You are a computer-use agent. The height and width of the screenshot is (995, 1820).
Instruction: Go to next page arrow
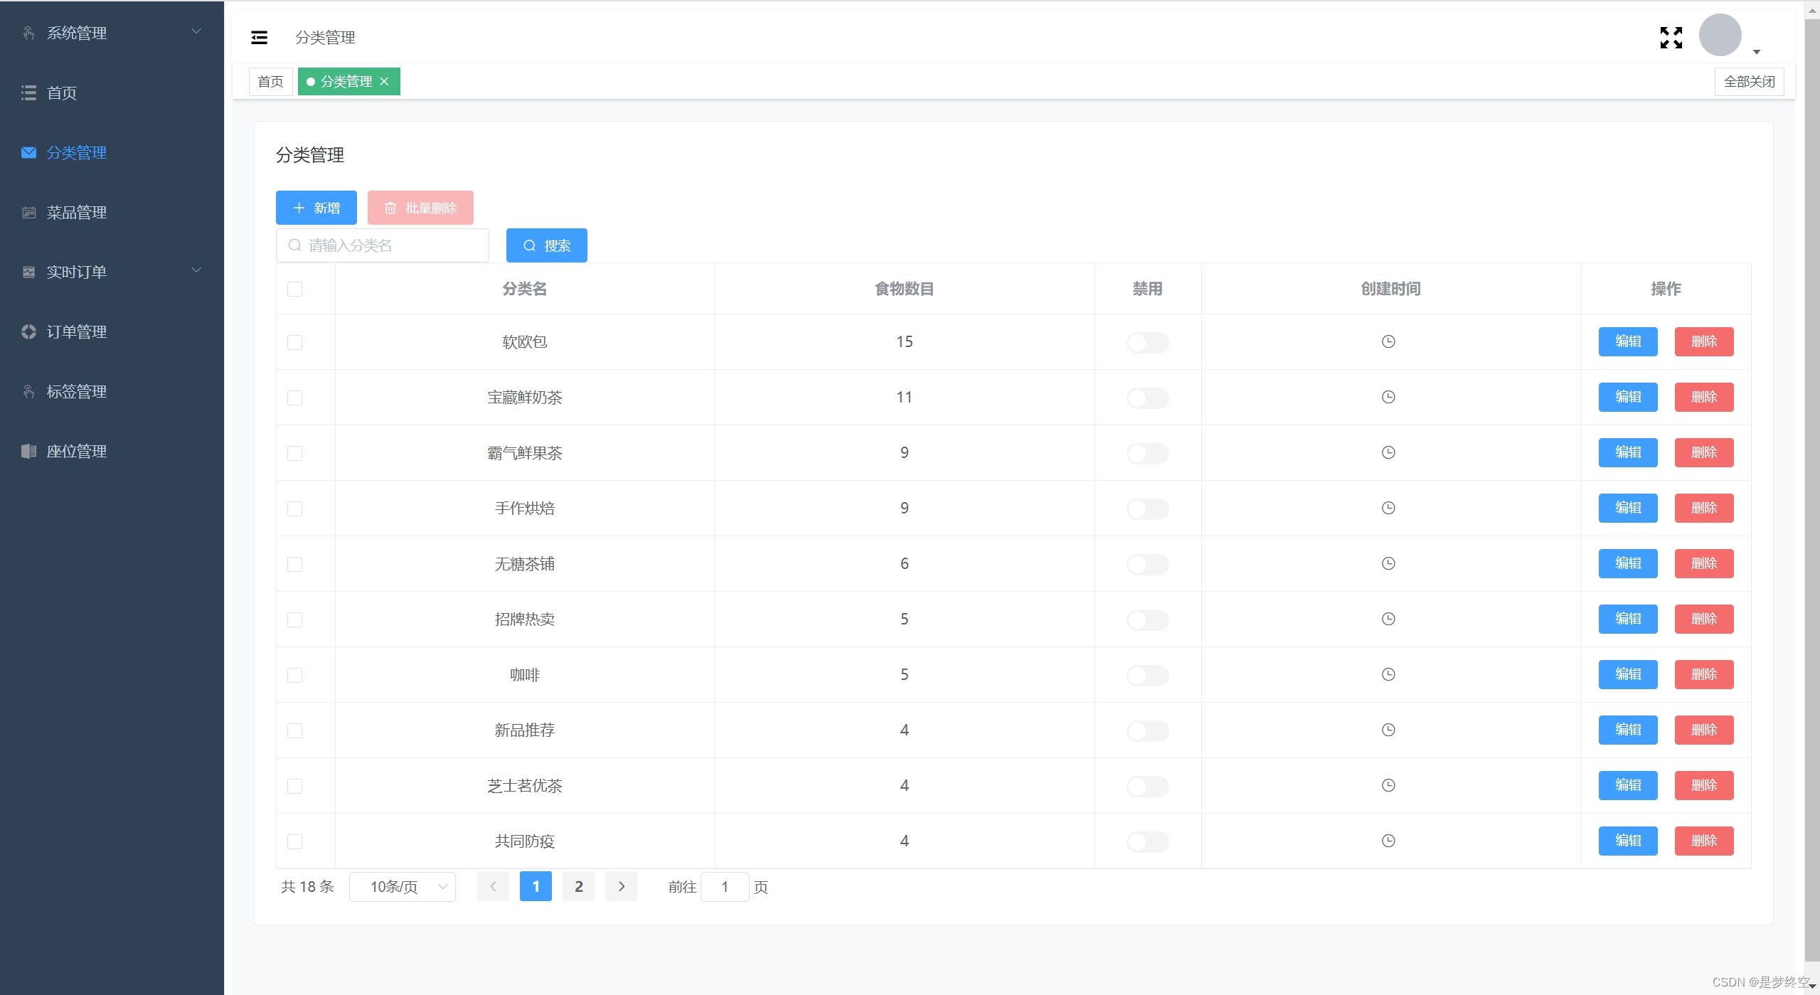coord(621,886)
